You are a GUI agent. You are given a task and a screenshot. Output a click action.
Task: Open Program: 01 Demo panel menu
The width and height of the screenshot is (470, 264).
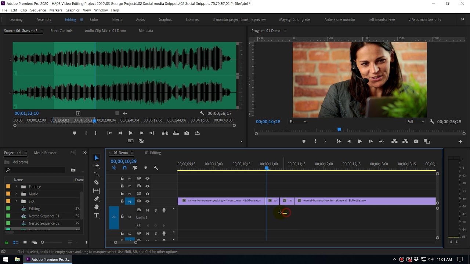(285, 31)
